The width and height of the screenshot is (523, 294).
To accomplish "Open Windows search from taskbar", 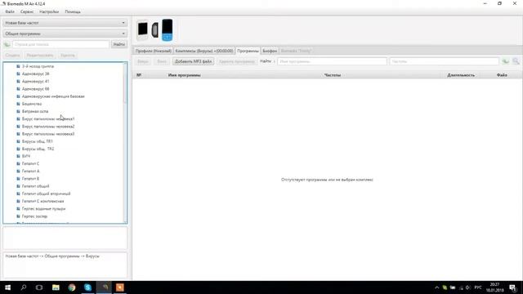I will 24,287.
